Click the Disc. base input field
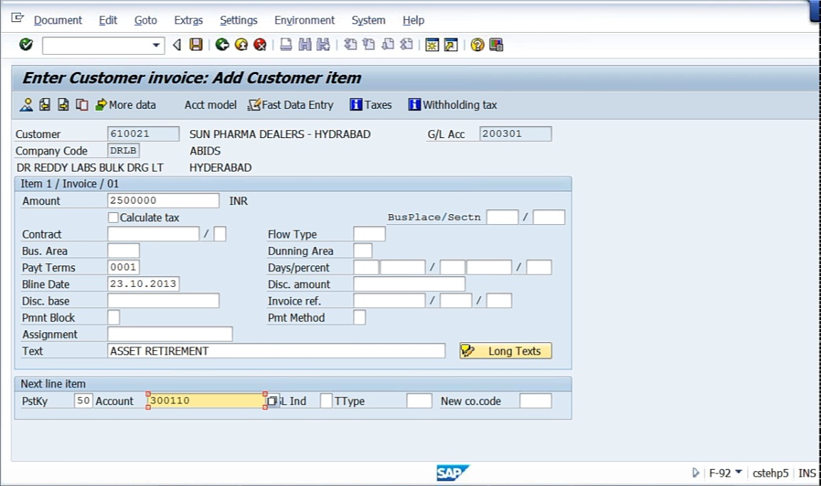 tap(163, 301)
